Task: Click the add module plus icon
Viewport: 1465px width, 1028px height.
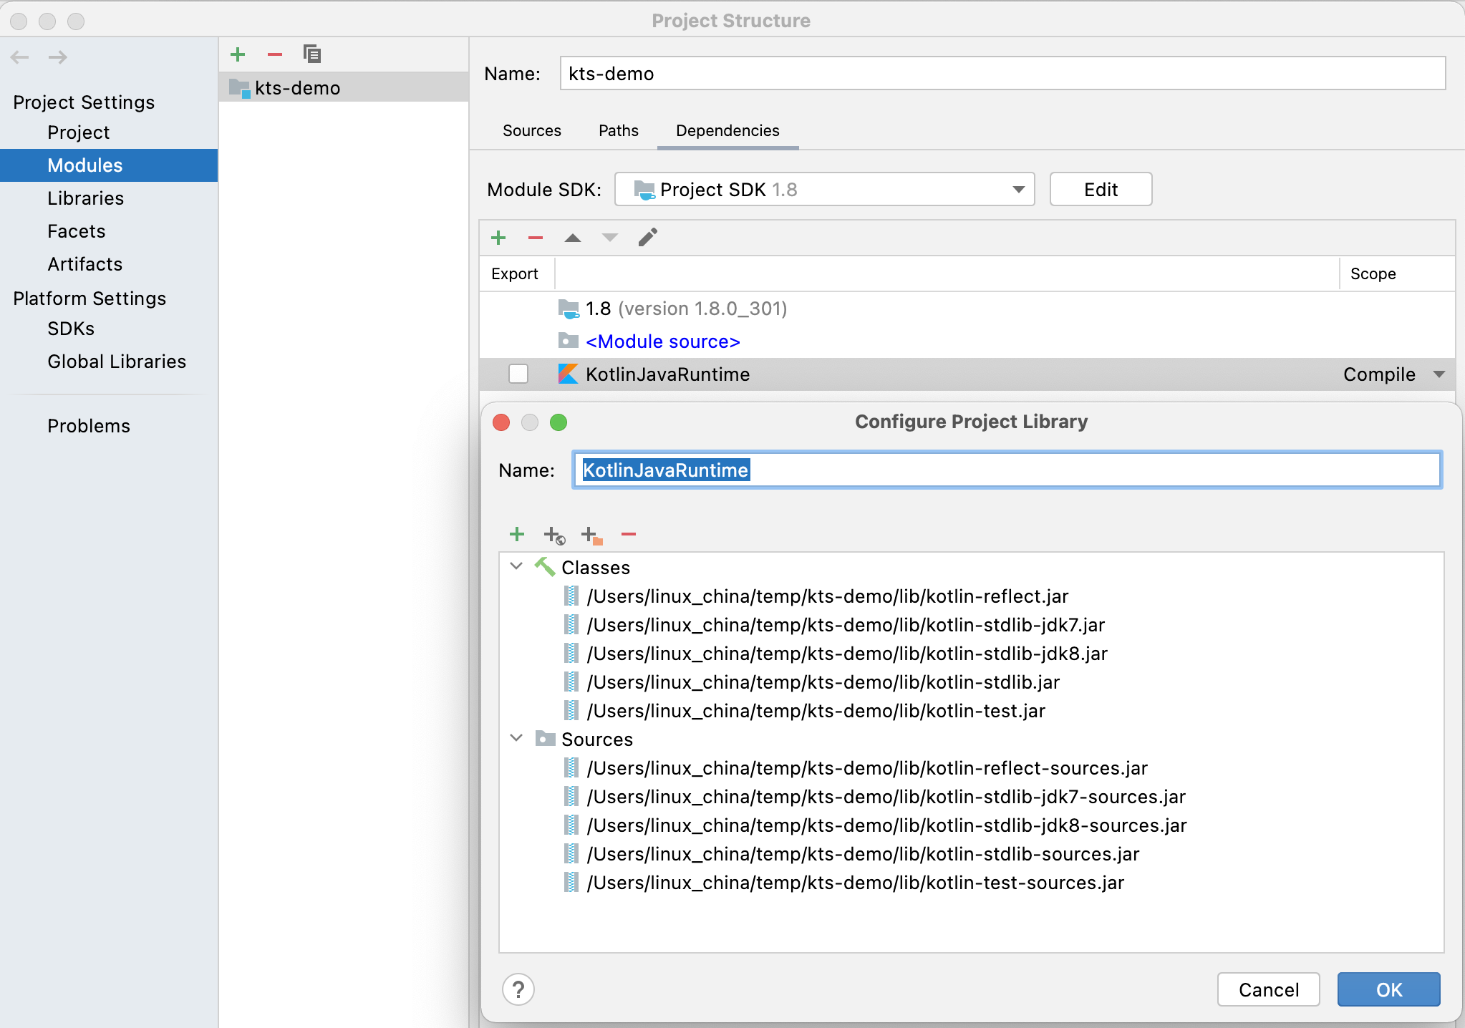Action: tap(238, 54)
